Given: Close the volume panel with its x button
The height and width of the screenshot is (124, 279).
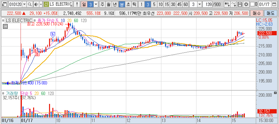Looking at the screenshot, I should (x=275, y=93).
